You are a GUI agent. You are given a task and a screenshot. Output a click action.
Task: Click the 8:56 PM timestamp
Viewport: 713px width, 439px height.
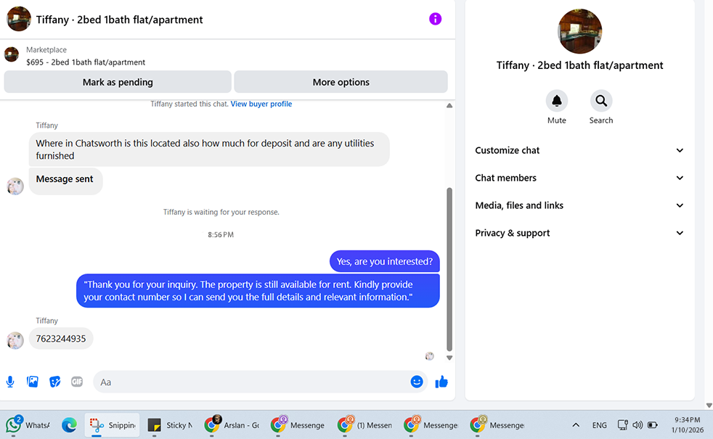221,235
